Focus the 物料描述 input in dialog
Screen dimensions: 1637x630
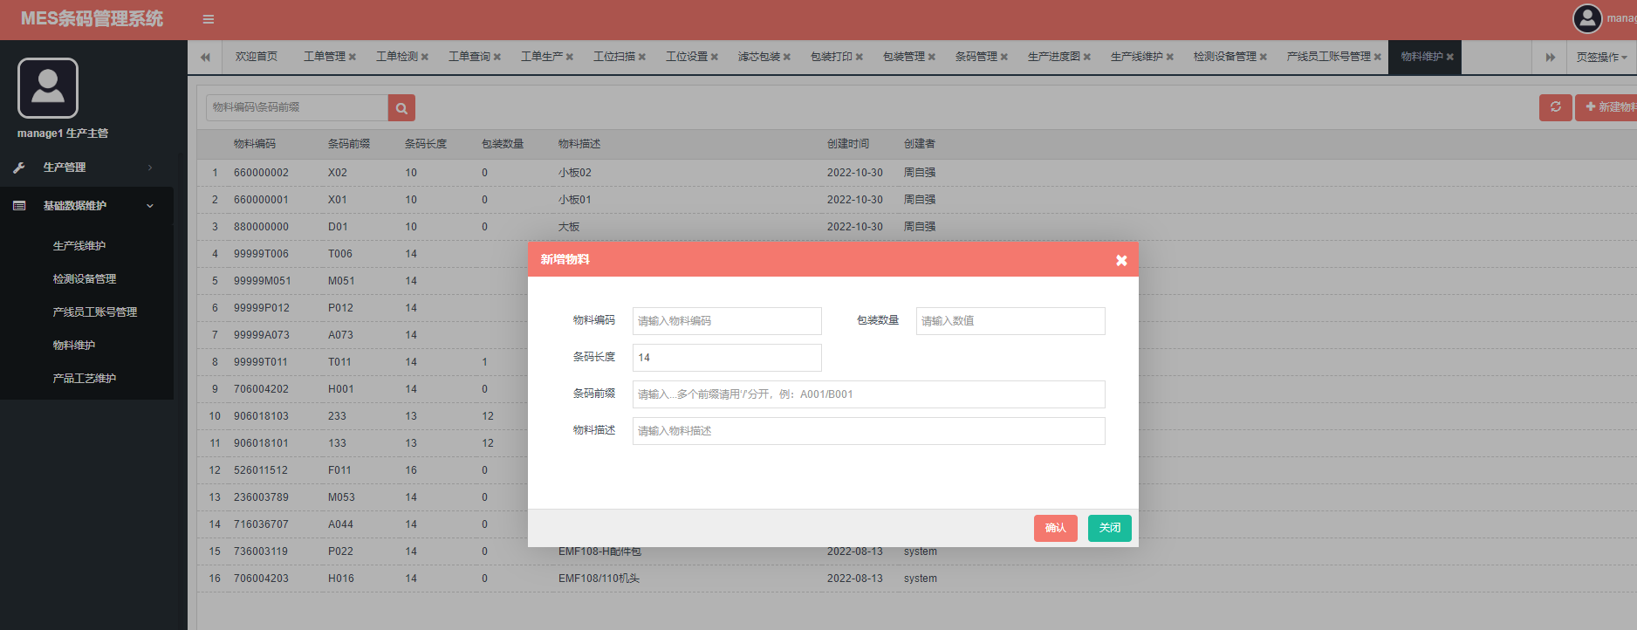pyautogui.click(x=869, y=431)
